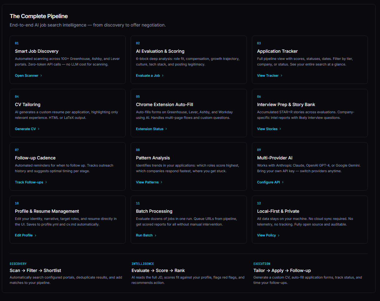Click the arrow icon next to Generate CV
Viewport: 380px width, 301px height.
coord(38,129)
